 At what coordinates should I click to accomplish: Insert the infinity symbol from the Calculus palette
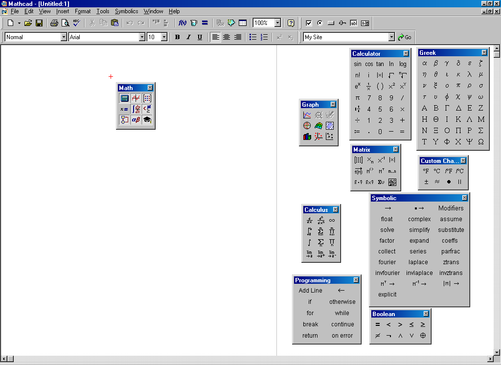pos(332,220)
